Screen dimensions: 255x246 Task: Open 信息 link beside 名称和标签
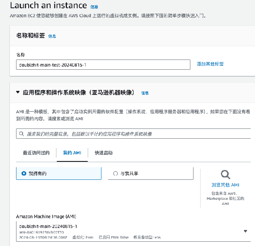click(x=52, y=36)
